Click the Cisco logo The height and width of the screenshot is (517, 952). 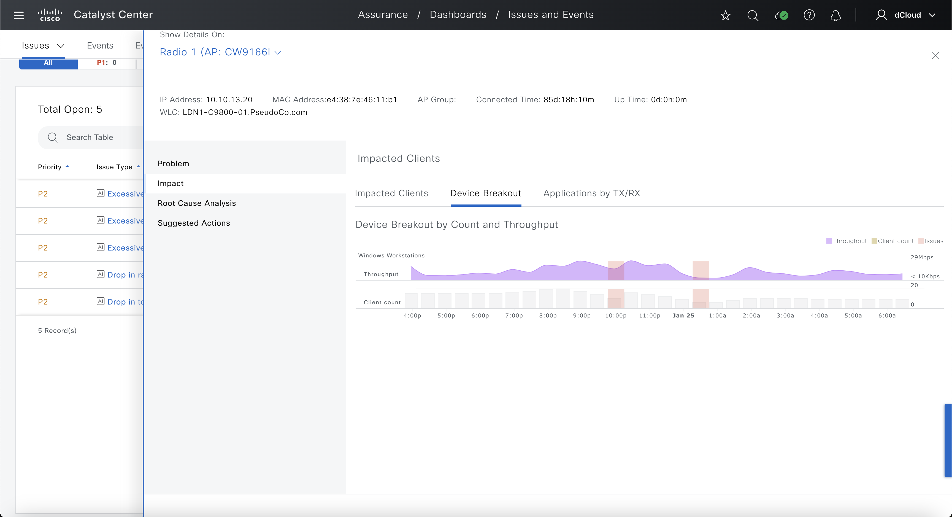coord(50,15)
